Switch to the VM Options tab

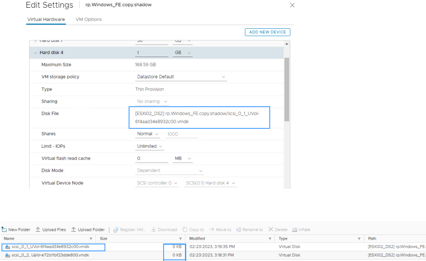coord(88,19)
